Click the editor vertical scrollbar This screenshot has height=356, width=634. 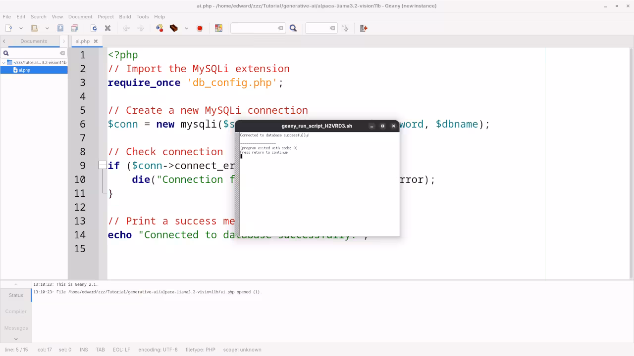pos(631,163)
